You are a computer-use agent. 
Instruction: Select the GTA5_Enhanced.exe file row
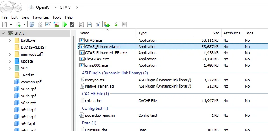173,47
